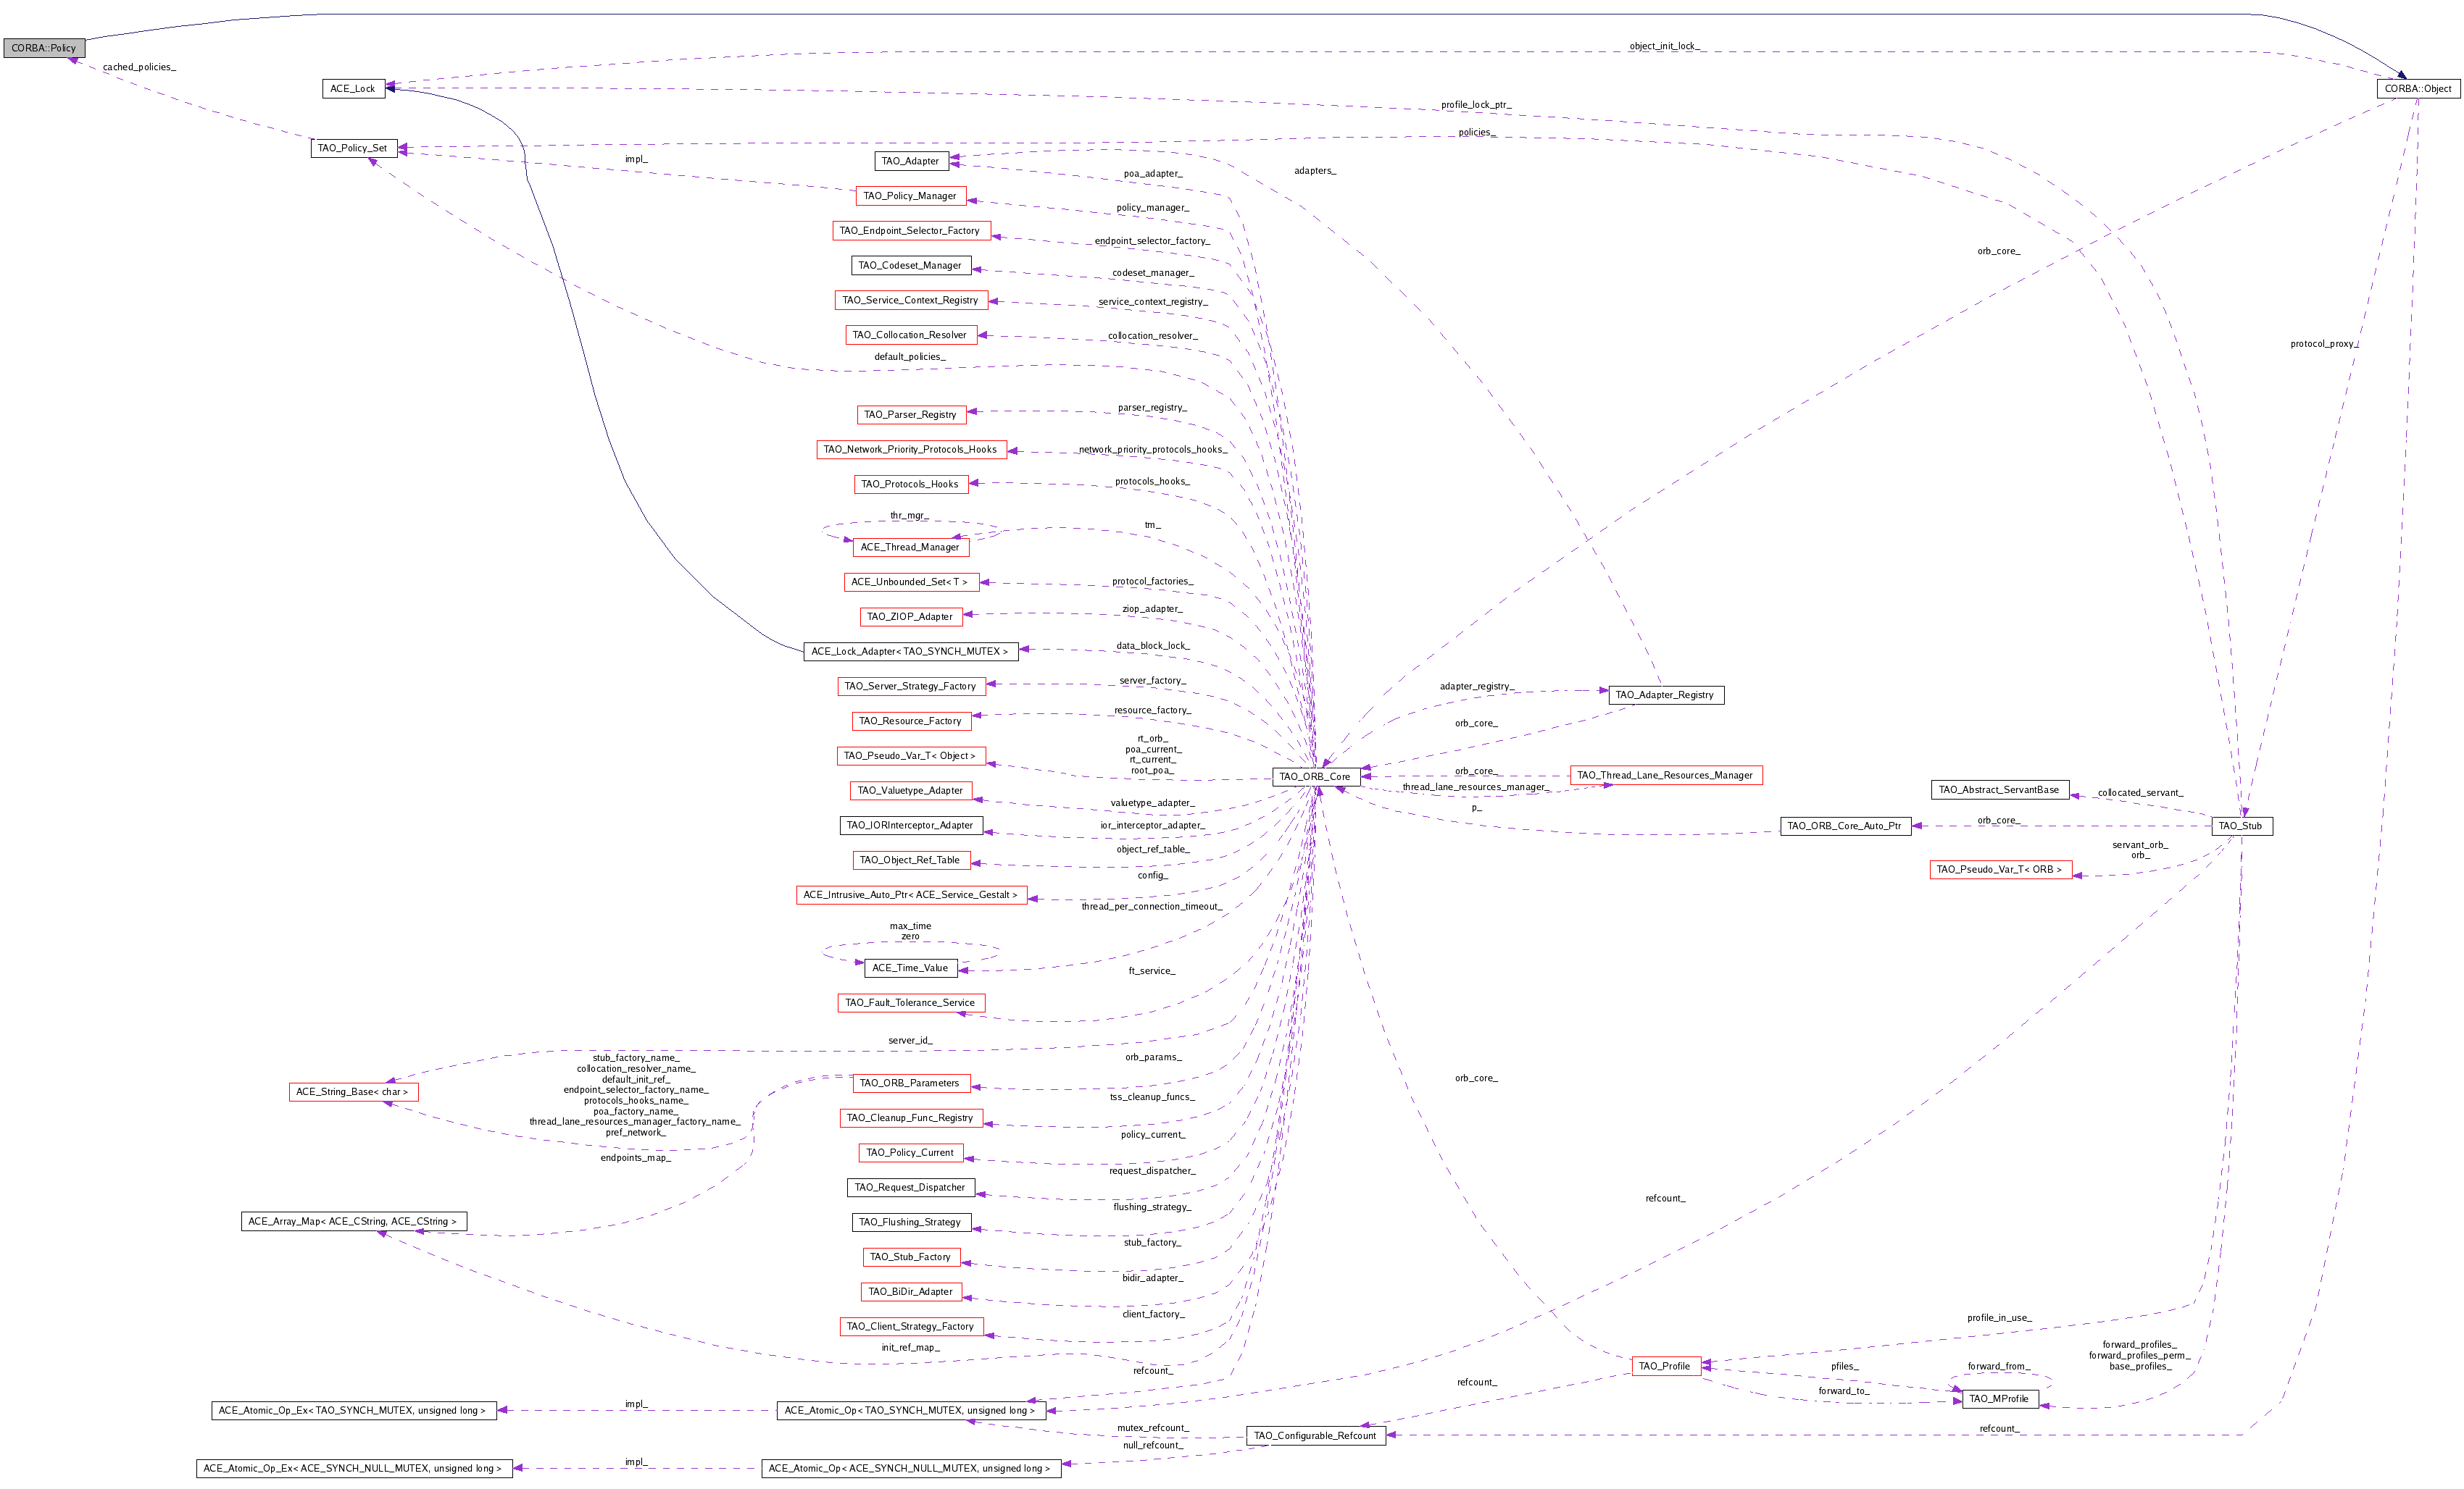Open the ACE_Lock class node
Image resolution: width=2464 pixels, height=1489 pixels.
[x=353, y=89]
